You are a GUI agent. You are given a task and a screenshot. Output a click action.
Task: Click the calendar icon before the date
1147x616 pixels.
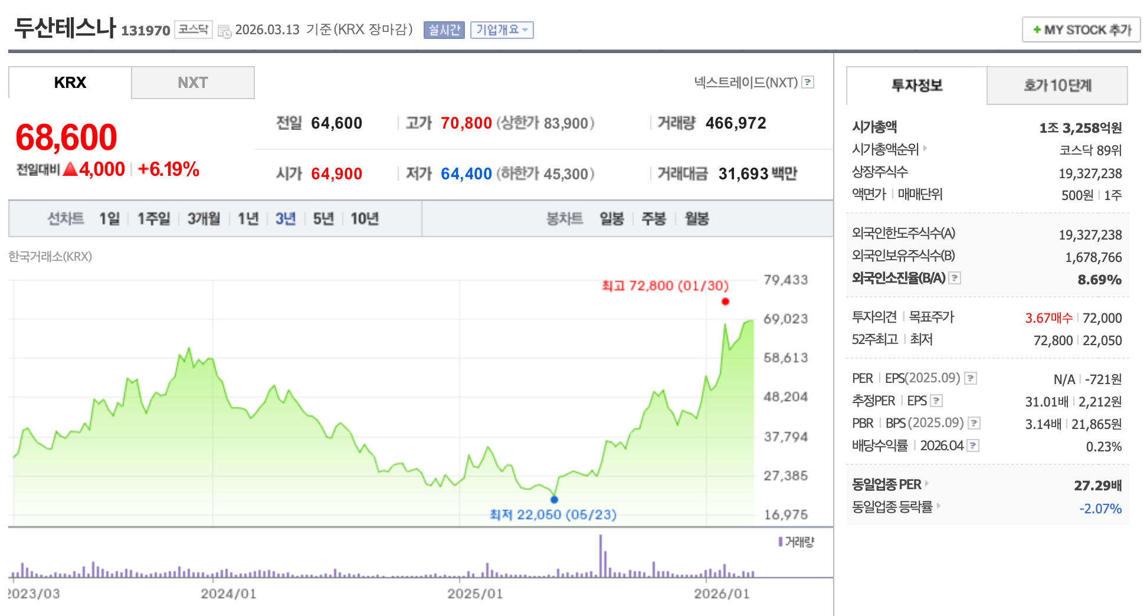[224, 31]
